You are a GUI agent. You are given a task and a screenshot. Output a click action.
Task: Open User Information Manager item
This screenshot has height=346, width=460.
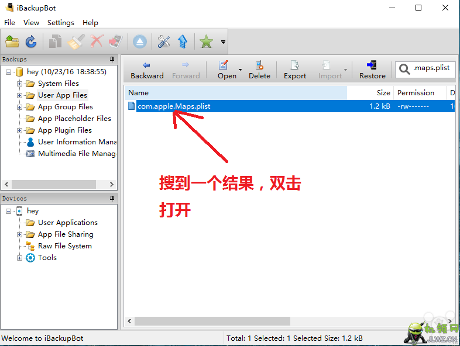[77, 142]
